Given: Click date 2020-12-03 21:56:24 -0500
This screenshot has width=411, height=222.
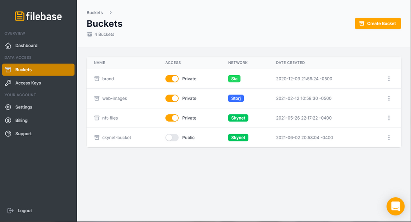Looking at the screenshot, I should [x=304, y=79].
